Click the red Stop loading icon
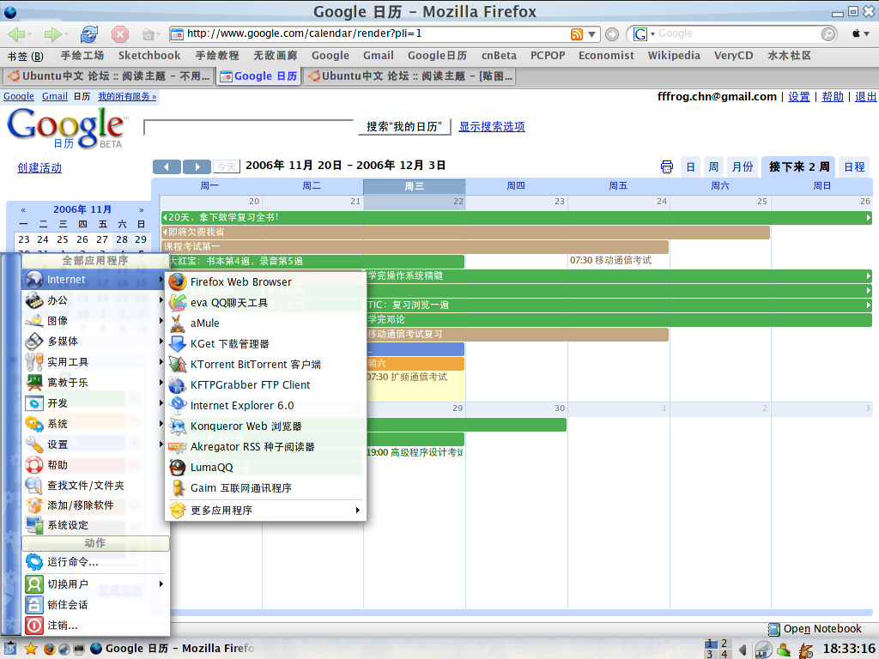The image size is (879, 659). point(120,34)
